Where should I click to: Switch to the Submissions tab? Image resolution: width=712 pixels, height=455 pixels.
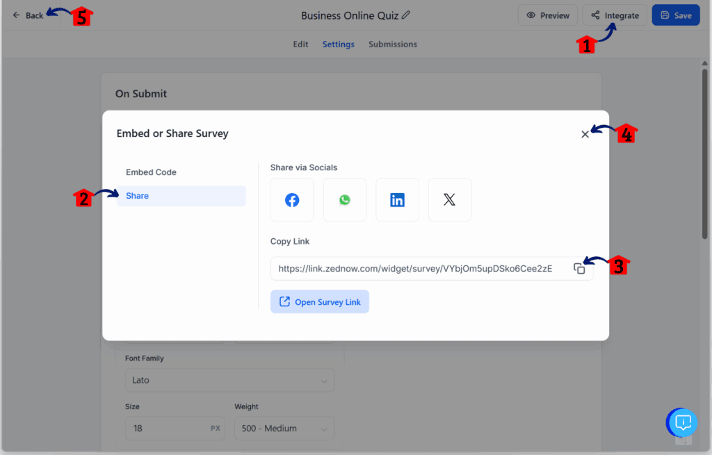tap(393, 44)
